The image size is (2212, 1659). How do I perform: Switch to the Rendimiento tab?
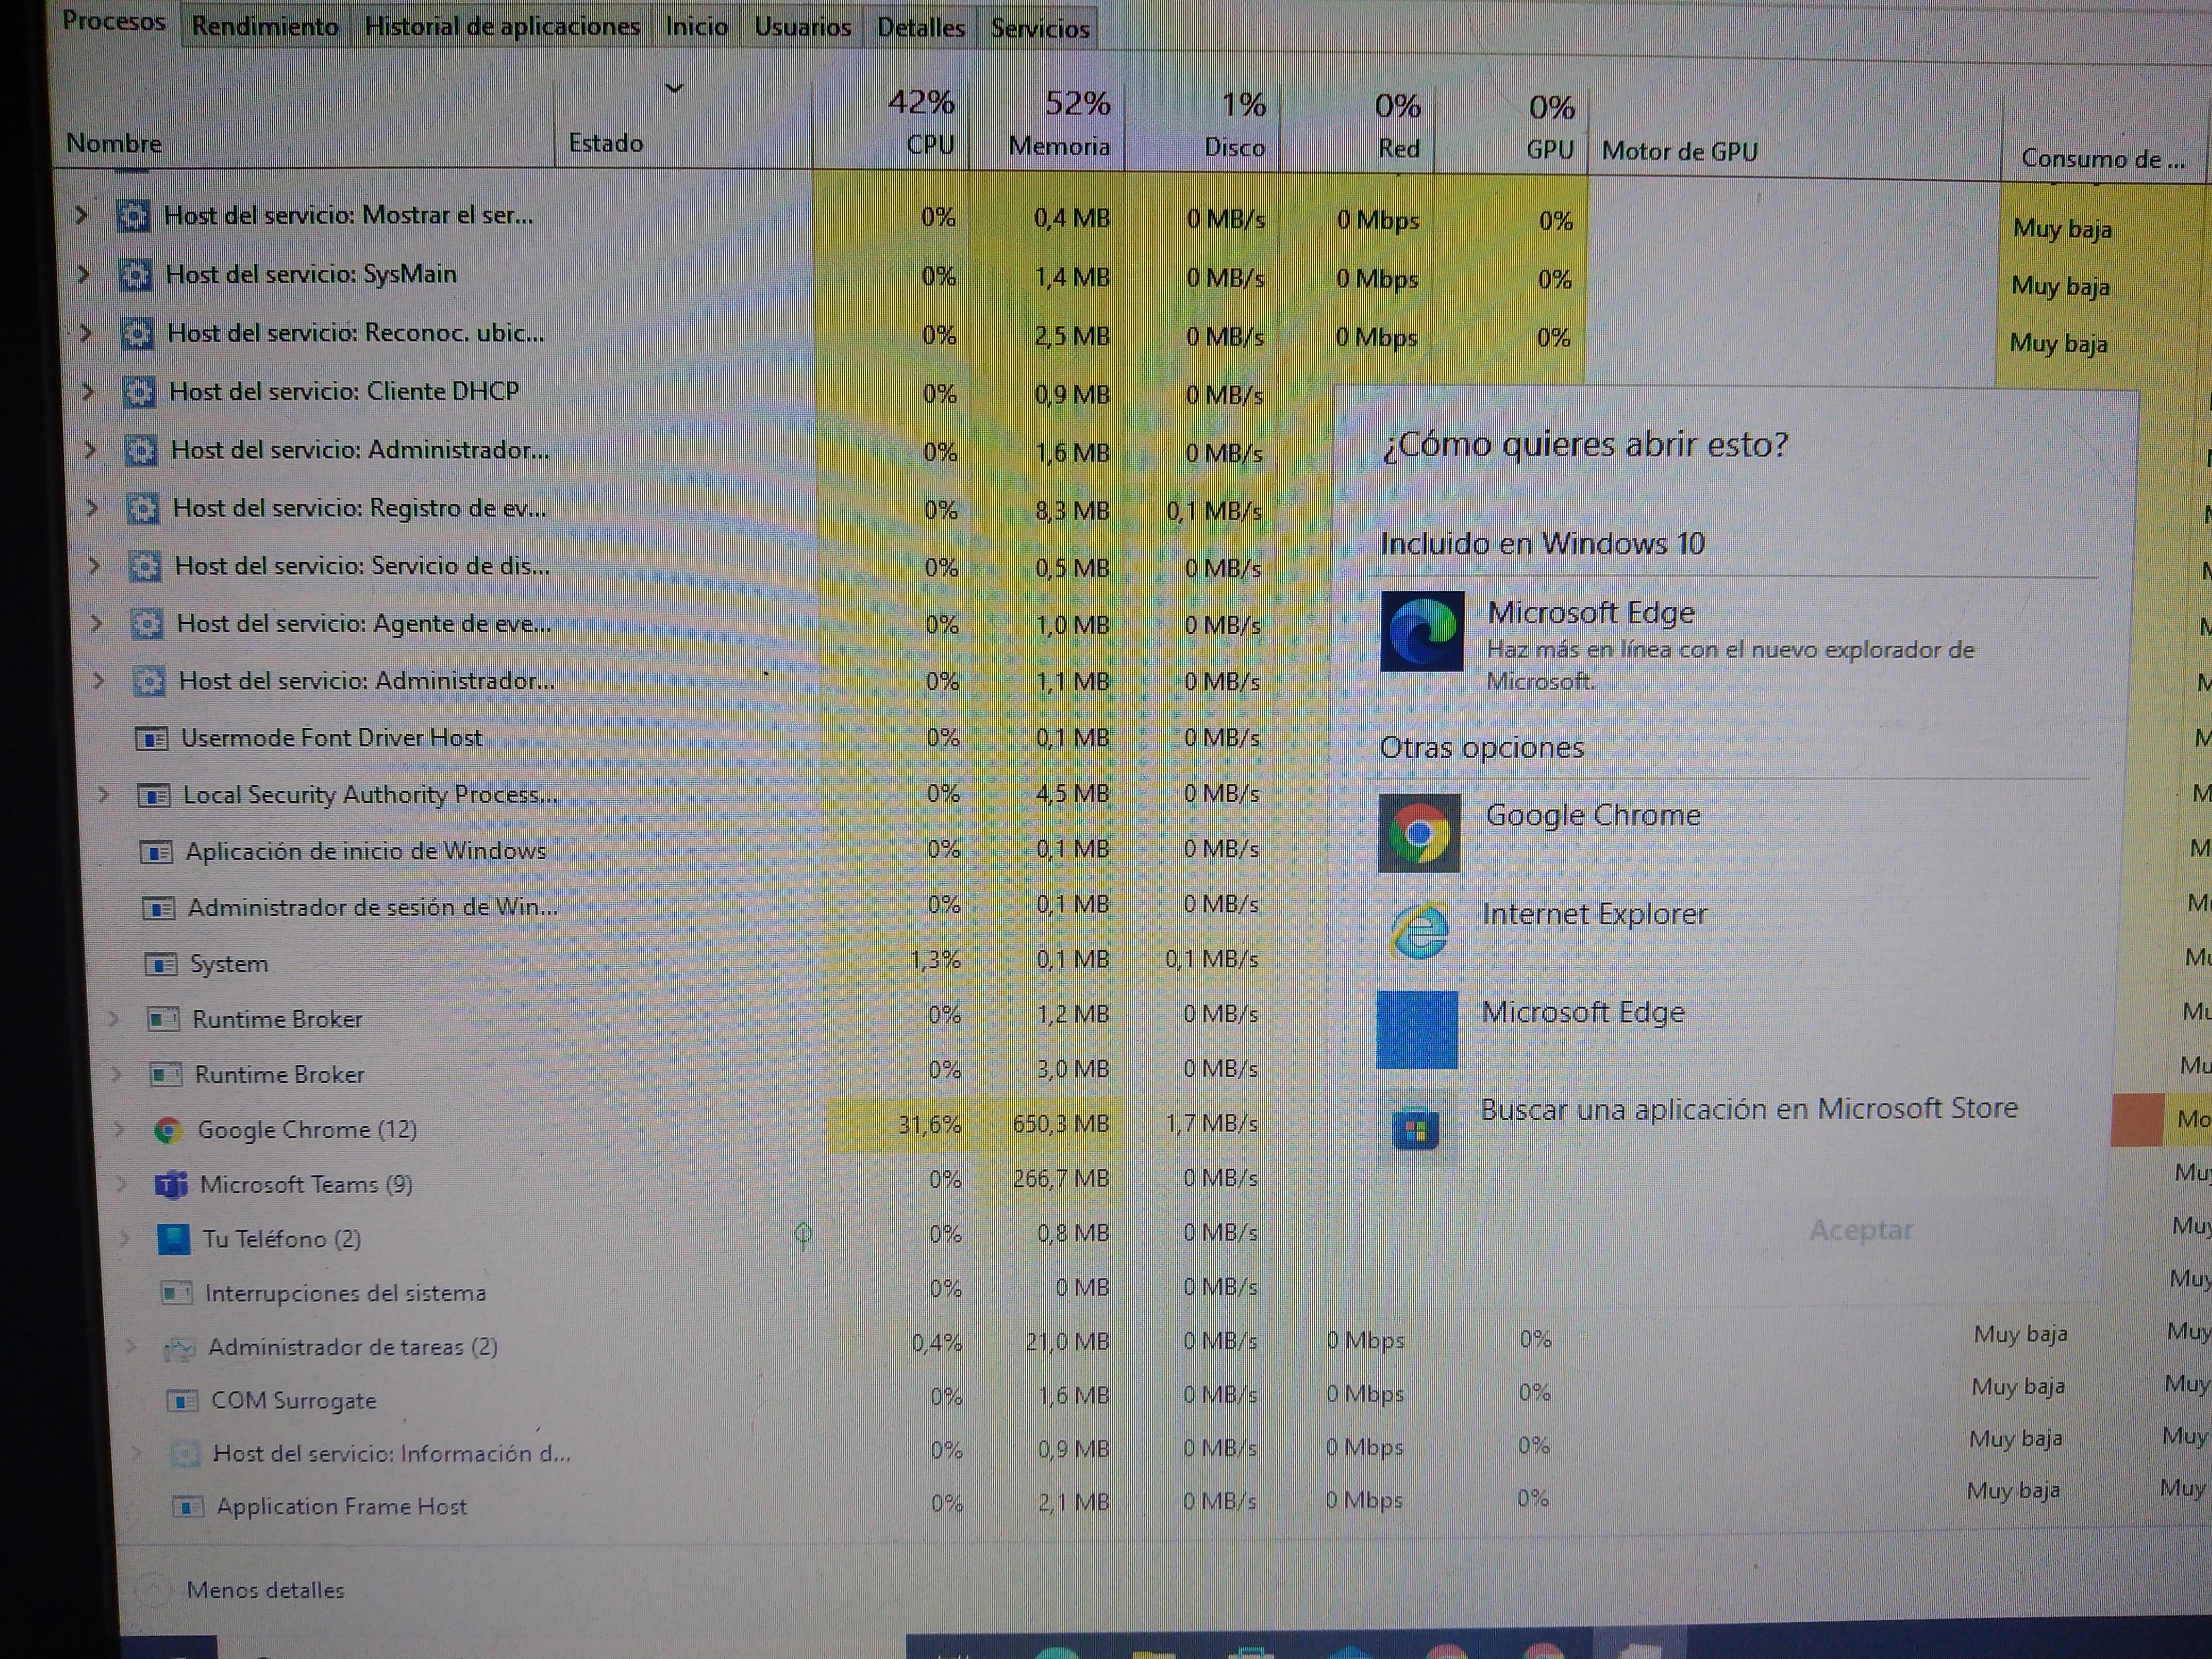pyautogui.click(x=265, y=27)
